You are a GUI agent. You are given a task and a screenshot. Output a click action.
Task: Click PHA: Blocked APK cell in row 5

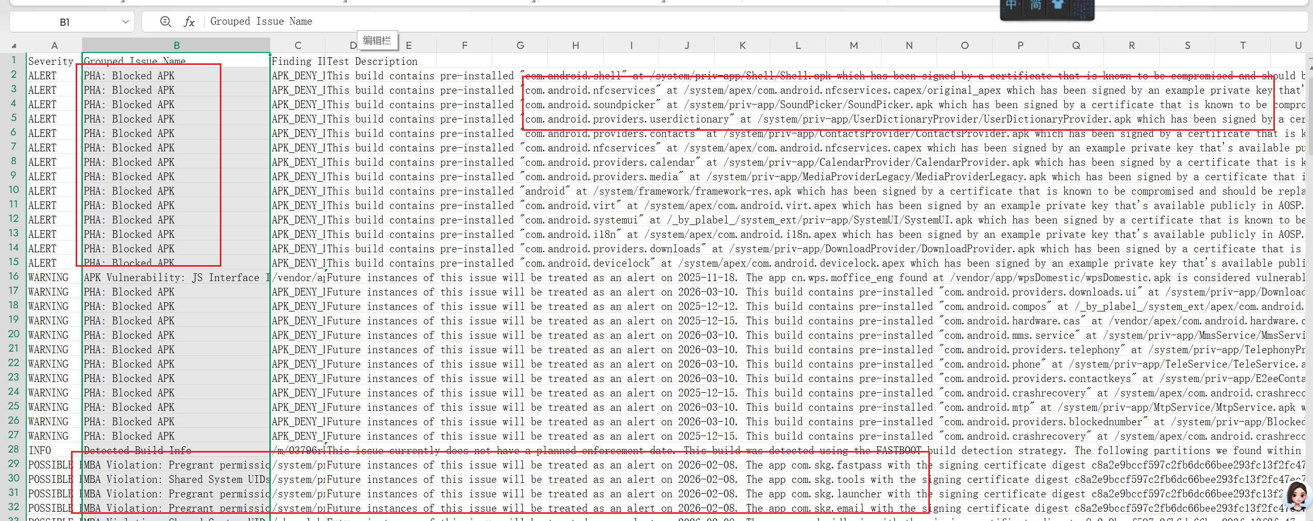click(176, 119)
